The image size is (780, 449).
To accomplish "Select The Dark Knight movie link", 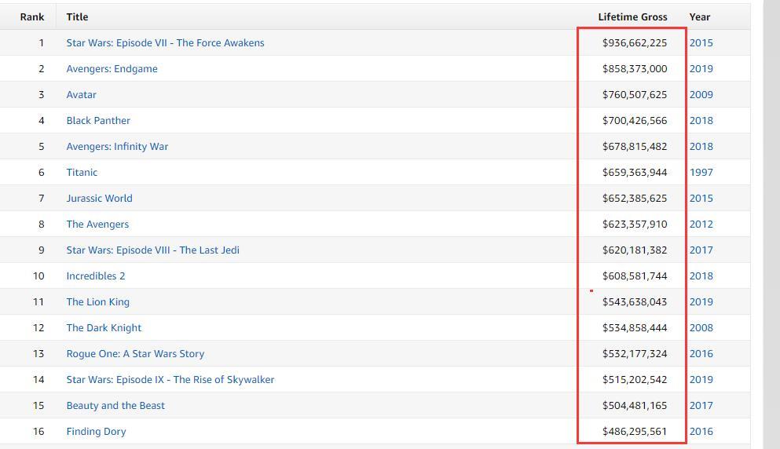I will click(x=104, y=327).
